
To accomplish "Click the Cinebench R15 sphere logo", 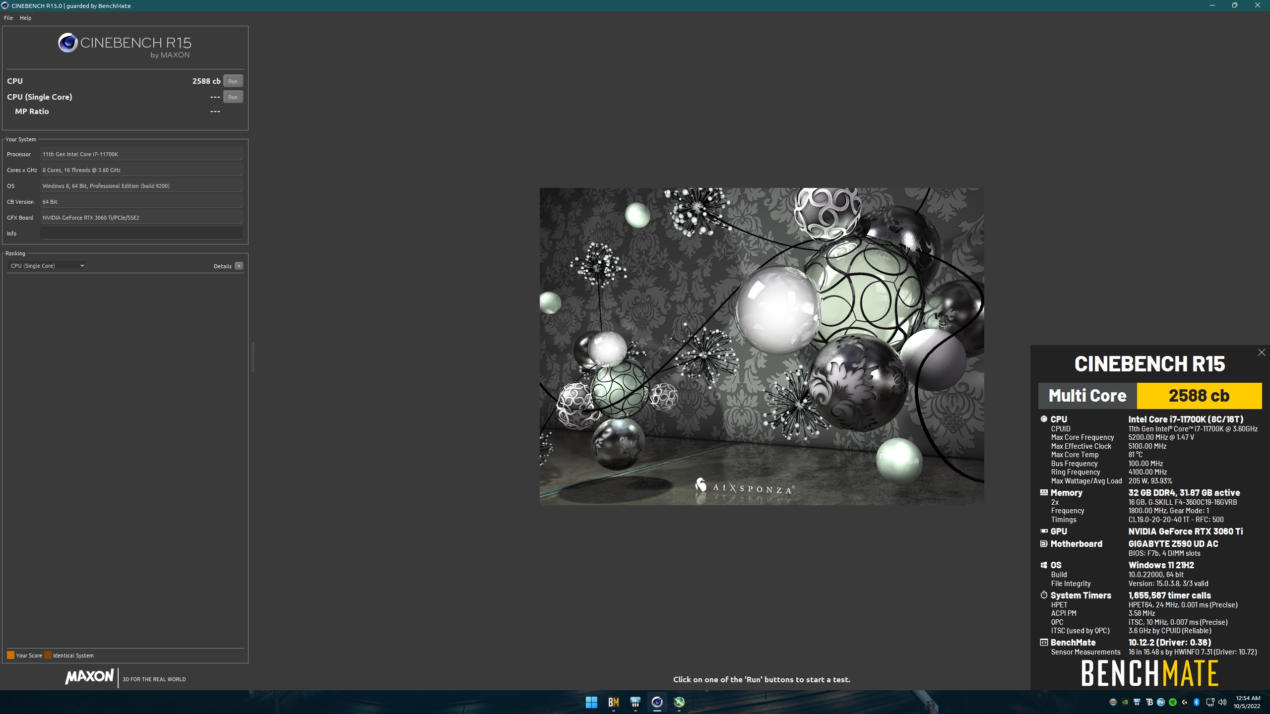I will 68,43.
